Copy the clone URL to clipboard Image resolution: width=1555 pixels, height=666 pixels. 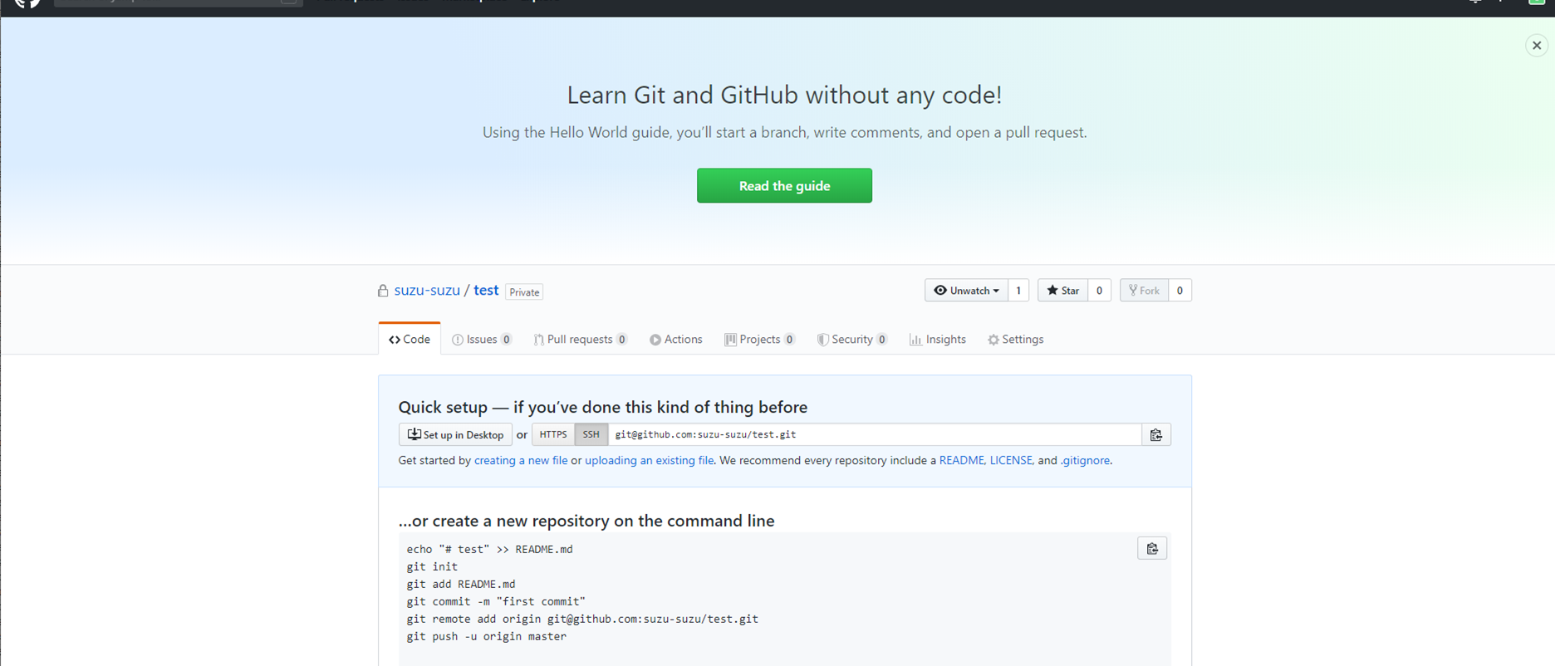(x=1156, y=434)
